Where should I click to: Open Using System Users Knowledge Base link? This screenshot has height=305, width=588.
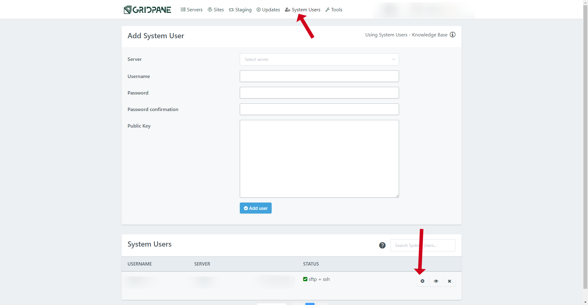point(406,35)
